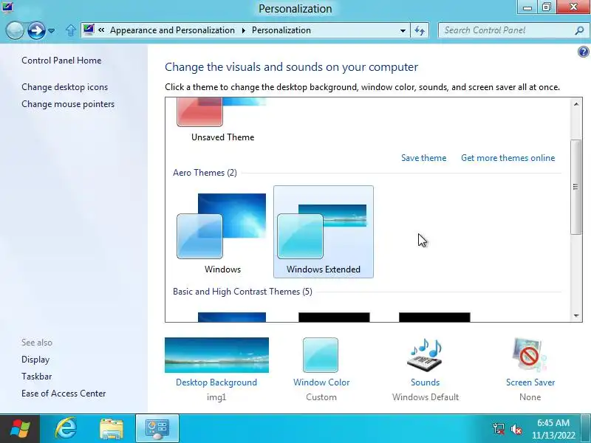591x443 pixels.
Task: Open Change desktop icons link
Action: click(x=65, y=87)
